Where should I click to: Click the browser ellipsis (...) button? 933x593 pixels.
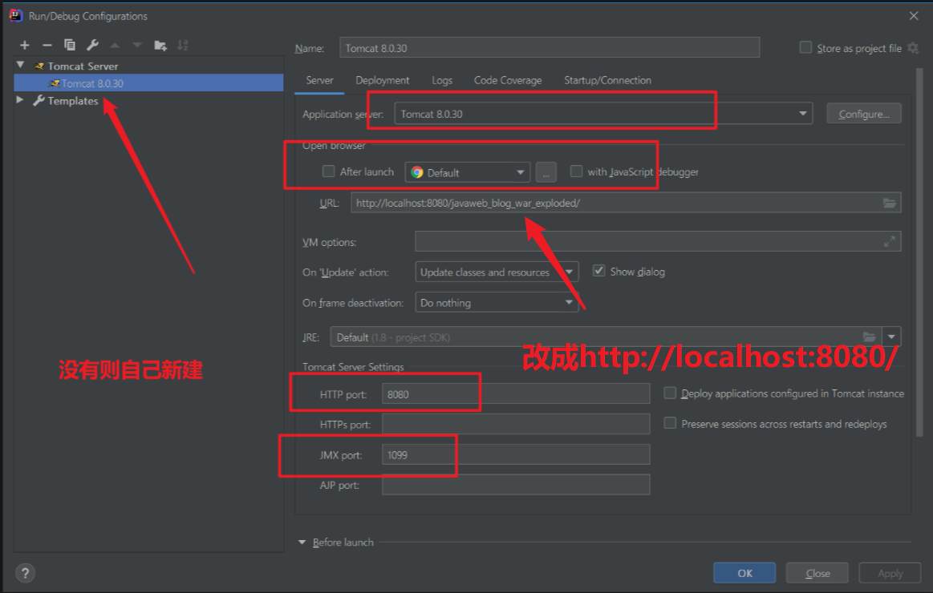546,172
